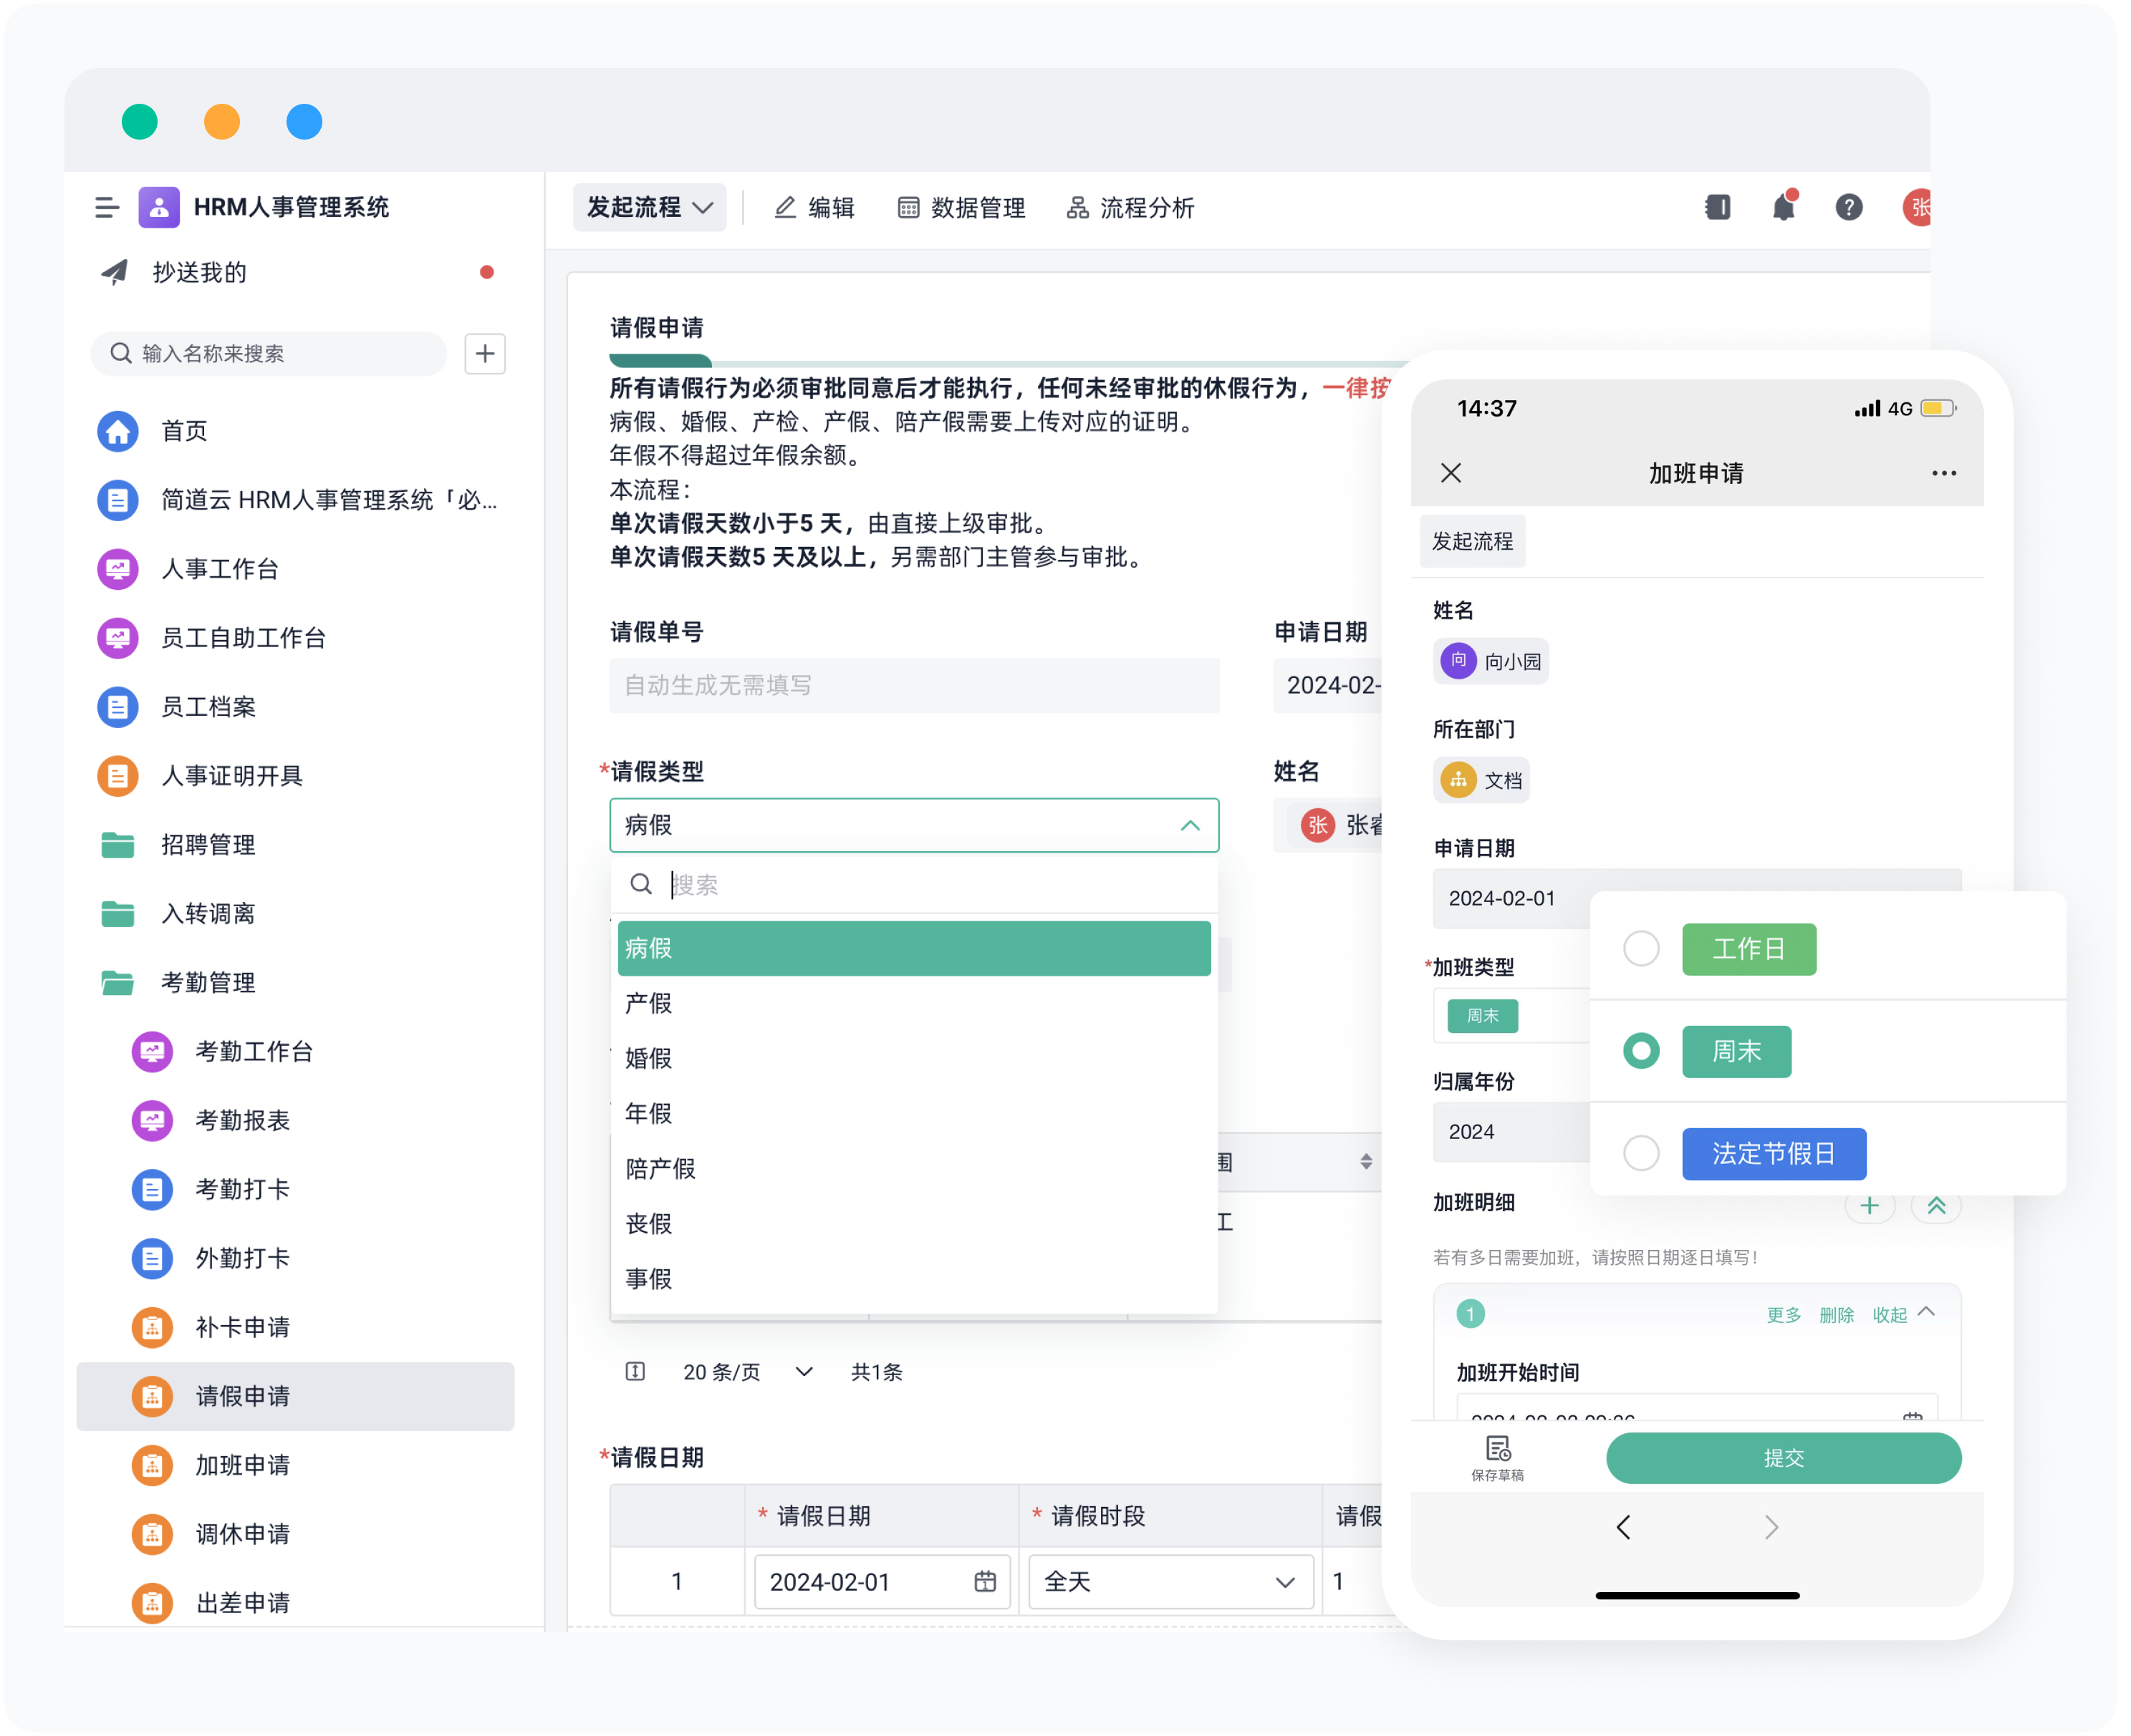Choose 年假 from the leave type list

click(913, 1113)
